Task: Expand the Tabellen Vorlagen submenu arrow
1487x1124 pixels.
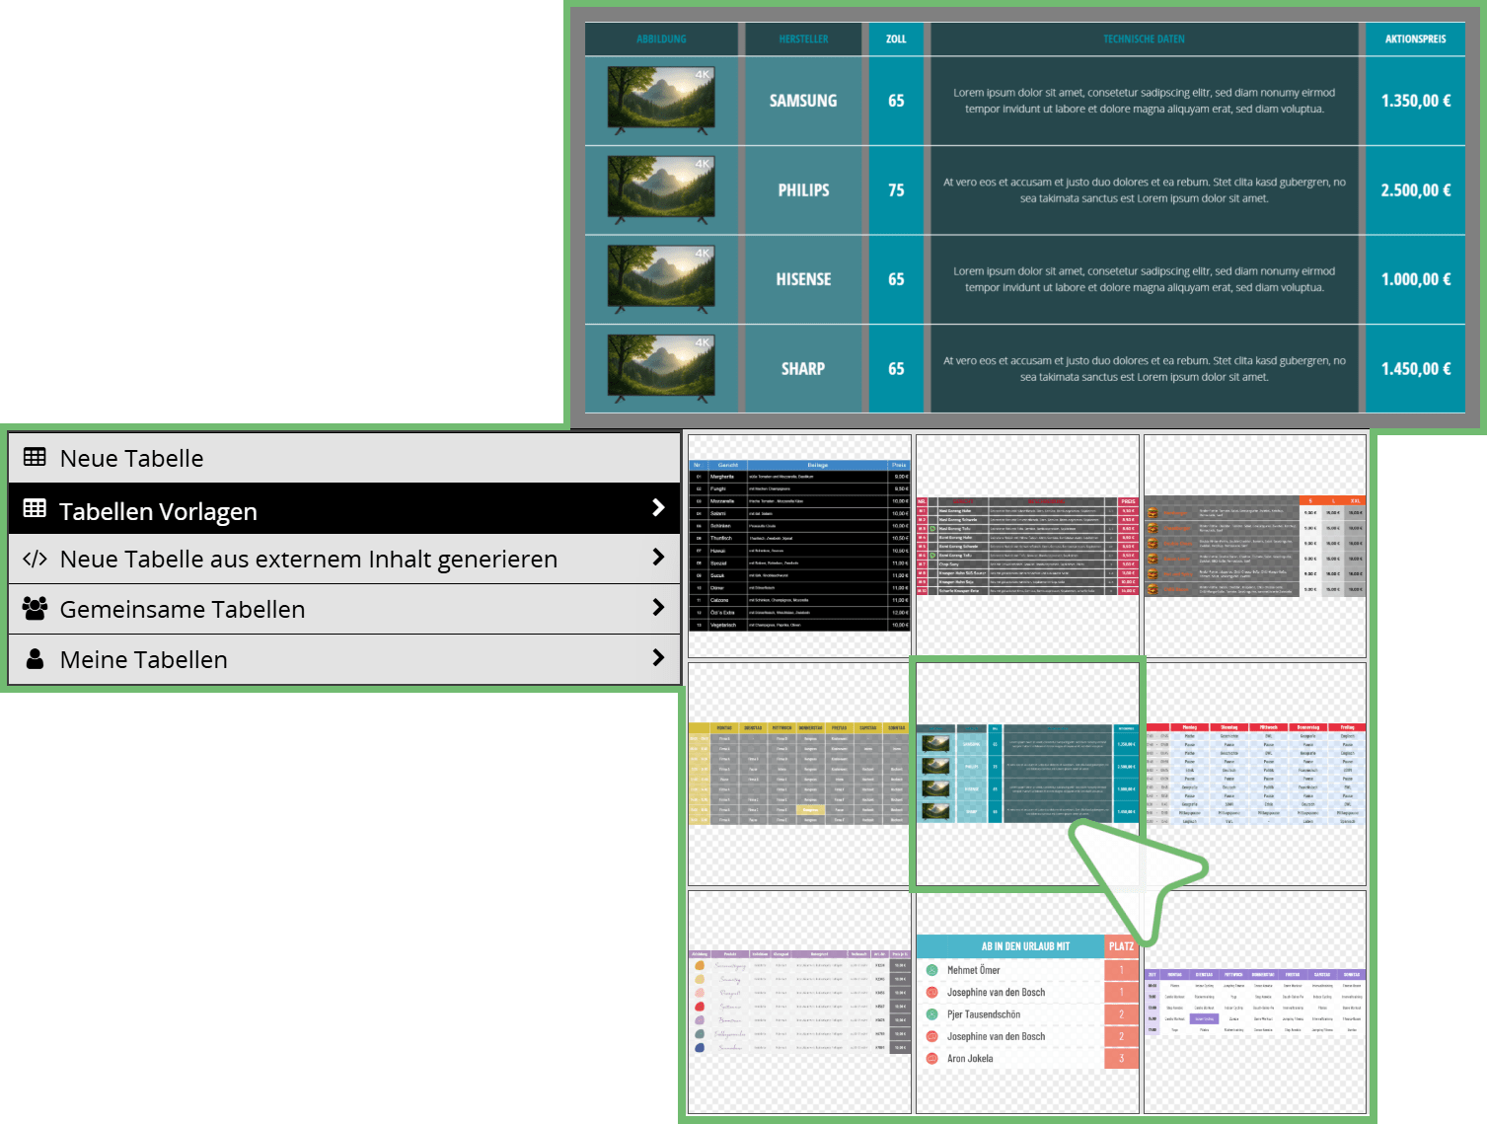Action: (658, 507)
